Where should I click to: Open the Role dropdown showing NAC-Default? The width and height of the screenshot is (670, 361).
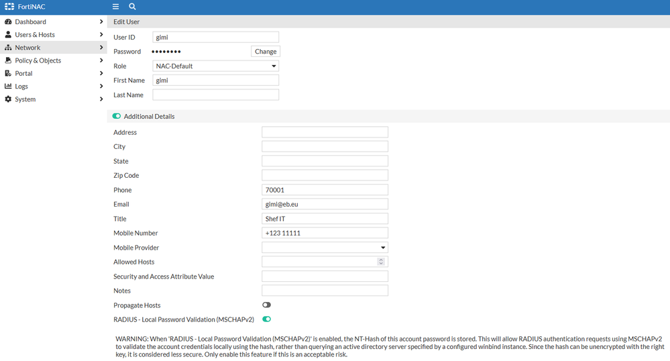coord(215,66)
